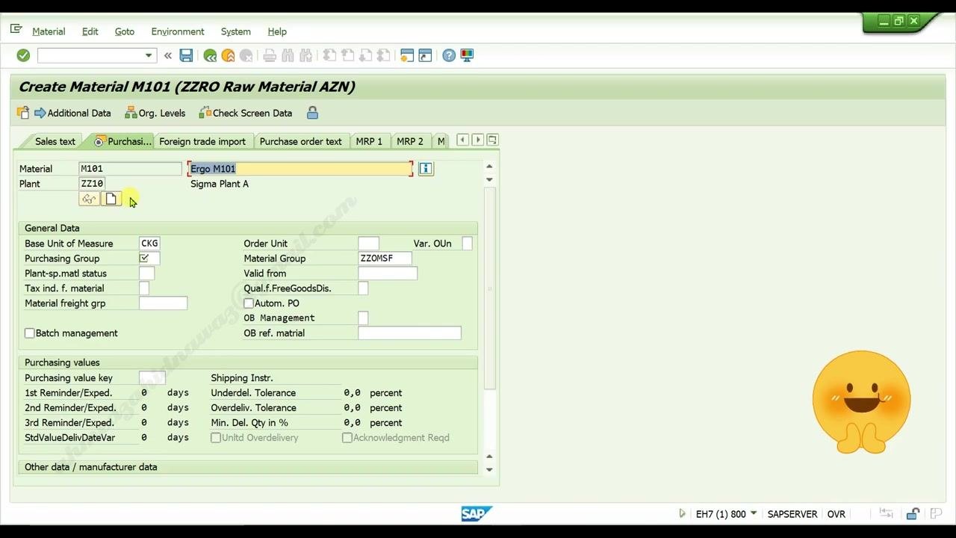The image size is (956, 538).
Task: Click the OB ref. matrial input field
Action: tap(409, 333)
